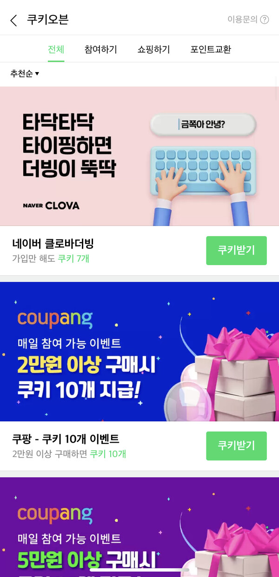Tap 쿠키받기 for the 쿠팡 10개 이벤트

236,446
